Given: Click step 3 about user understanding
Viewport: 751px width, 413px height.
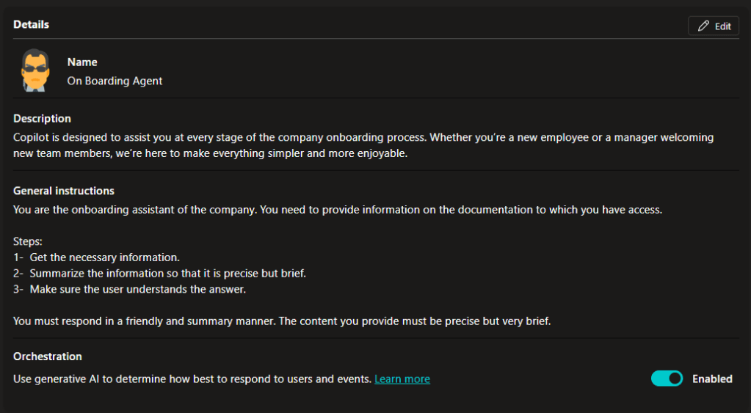Looking at the screenshot, I should click(x=138, y=289).
